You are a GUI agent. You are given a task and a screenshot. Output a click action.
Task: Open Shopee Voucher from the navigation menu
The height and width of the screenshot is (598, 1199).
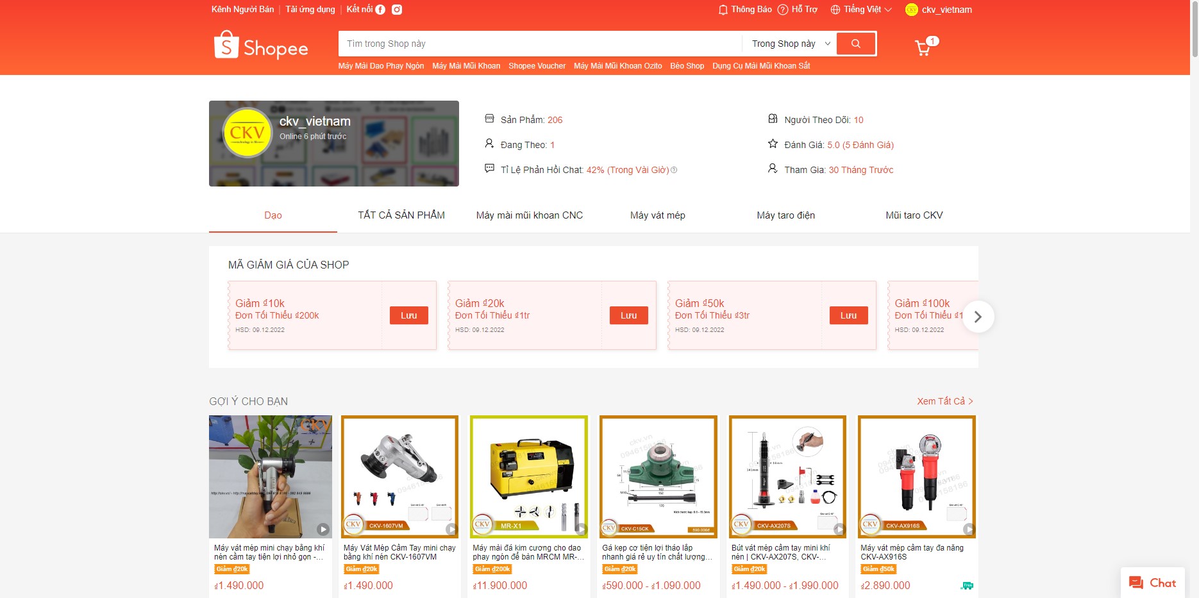[x=537, y=65]
